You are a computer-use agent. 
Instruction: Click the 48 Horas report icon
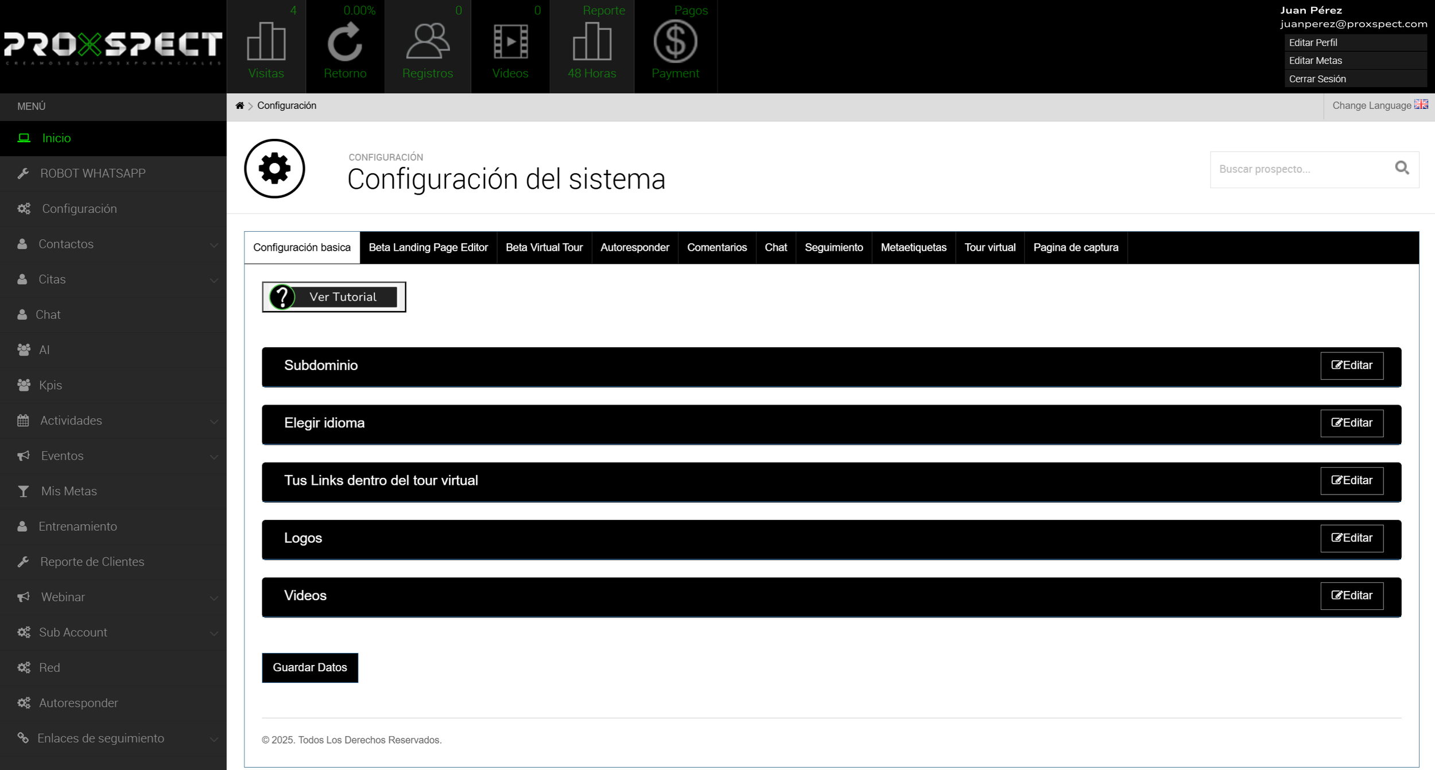click(x=592, y=41)
